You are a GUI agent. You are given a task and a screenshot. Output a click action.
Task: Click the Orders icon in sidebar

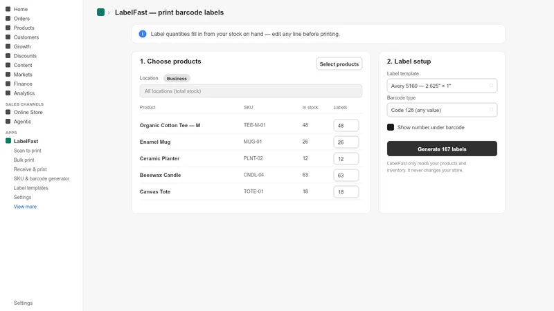click(8, 19)
